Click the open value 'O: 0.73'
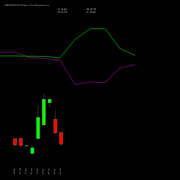The width and height of the screenshot is (180, 180). tap(62, 12)
